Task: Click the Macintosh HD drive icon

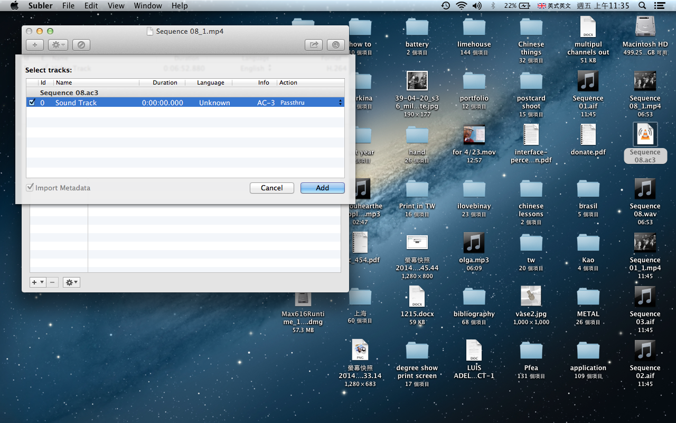Action: 644,27
